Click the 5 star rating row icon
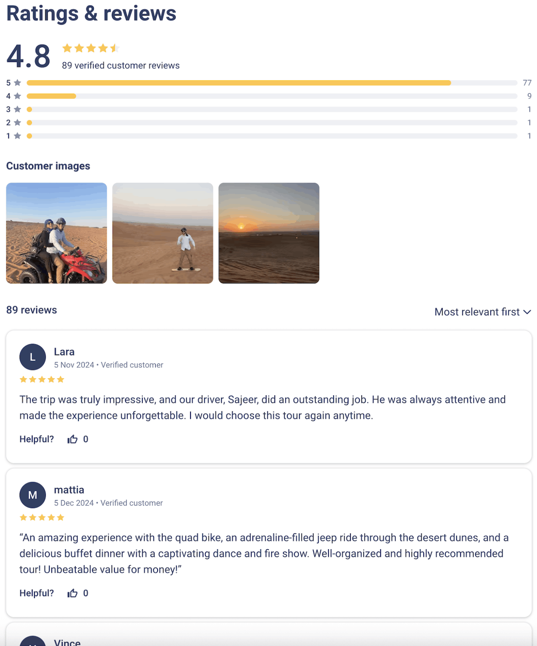 (x=17, y=83)
